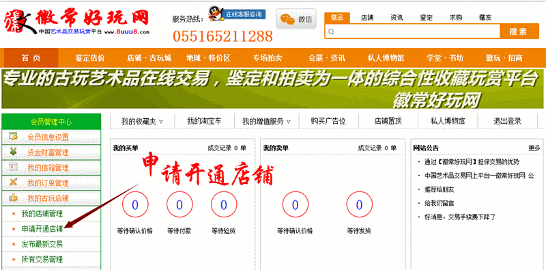This screenshot has width=546, height=270.
Task: Click 退出登录 to log out
Action: (x=507, y=121)
